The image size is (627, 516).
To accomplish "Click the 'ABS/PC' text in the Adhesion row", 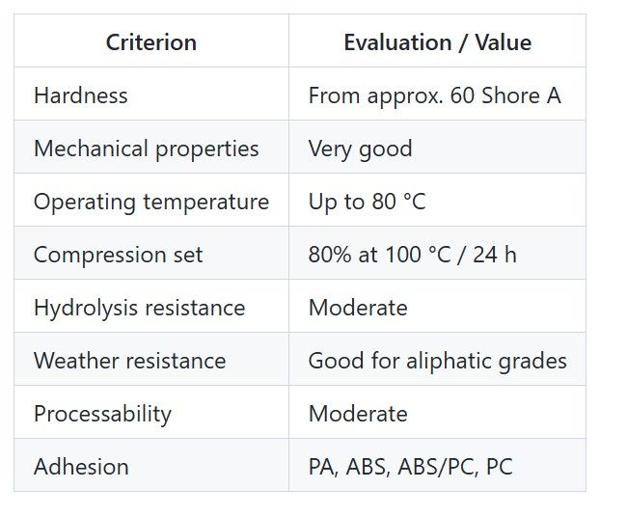I will tap(439, 467).
